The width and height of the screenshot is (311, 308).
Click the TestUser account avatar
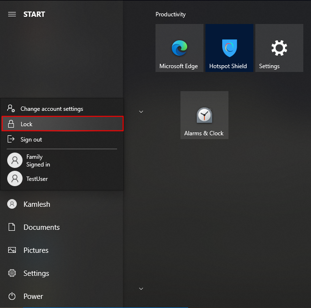15,178
